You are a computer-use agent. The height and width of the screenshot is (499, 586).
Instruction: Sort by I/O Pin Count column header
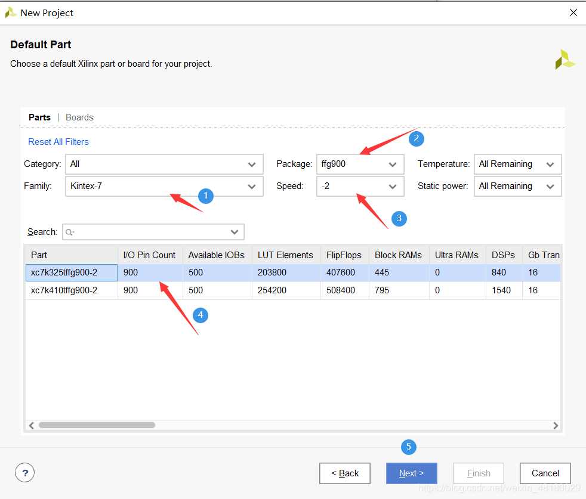pyautogui.click(x=150, y=255)
